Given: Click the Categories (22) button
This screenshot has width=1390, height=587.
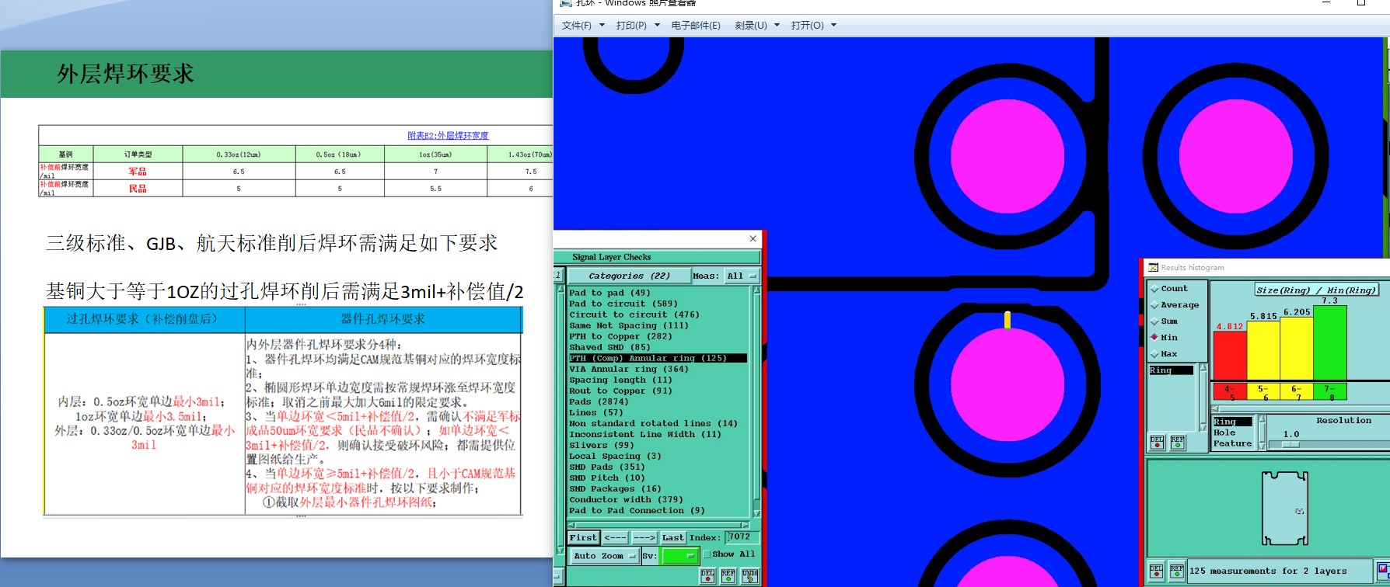Looking at the screenshot, I should coord(629,276).
